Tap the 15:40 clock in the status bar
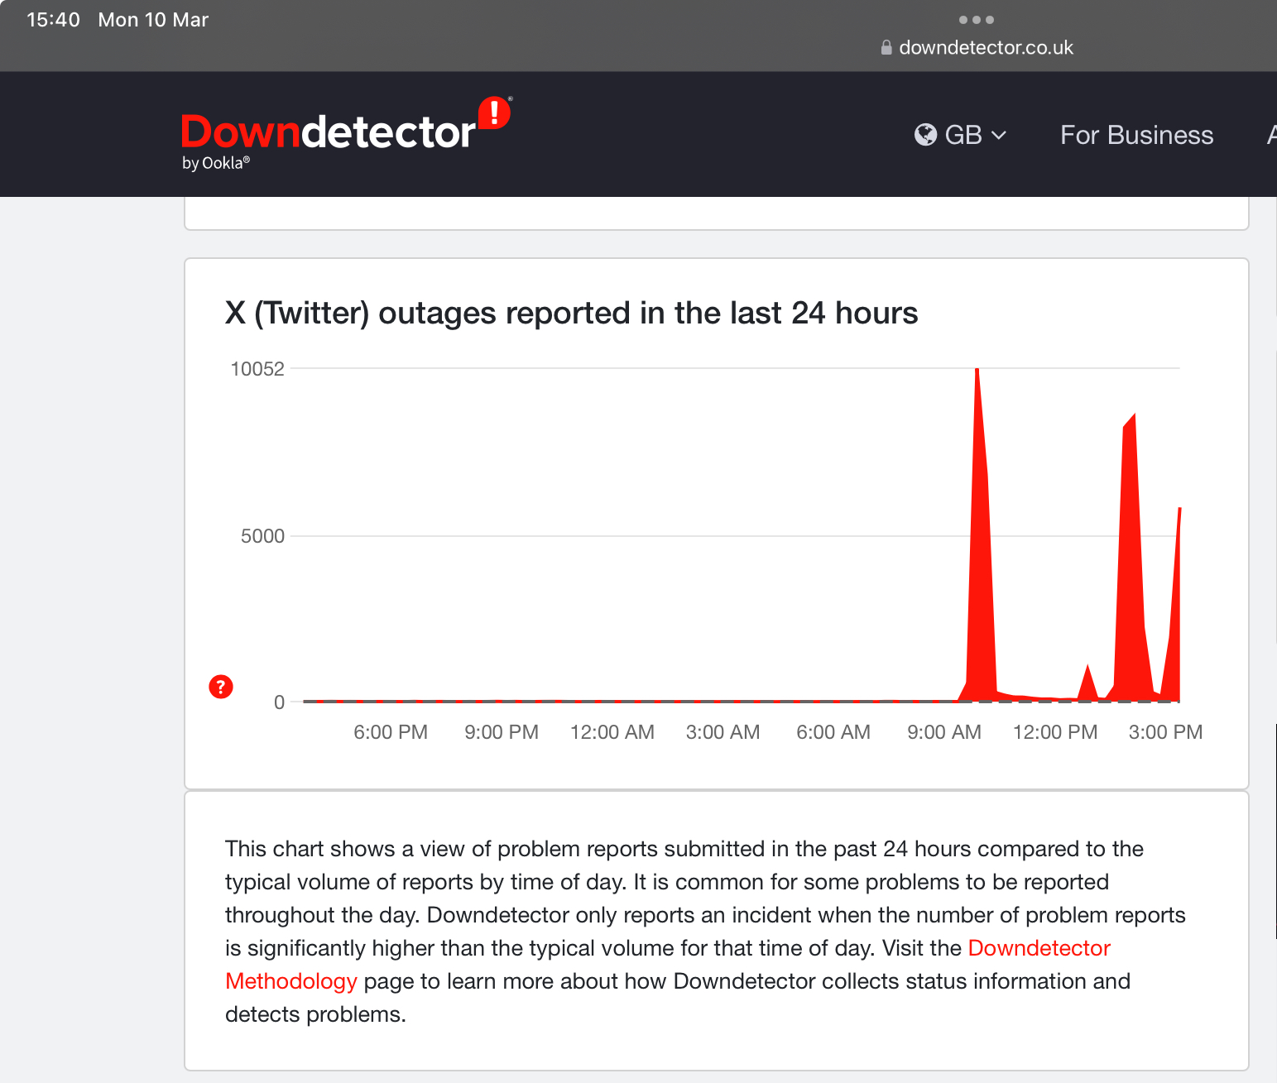1277x1083 pixels. coord(53,20)
